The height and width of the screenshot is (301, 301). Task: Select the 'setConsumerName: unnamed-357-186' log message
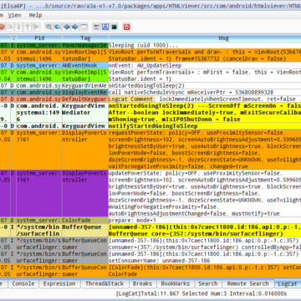(x=205, y=258)
